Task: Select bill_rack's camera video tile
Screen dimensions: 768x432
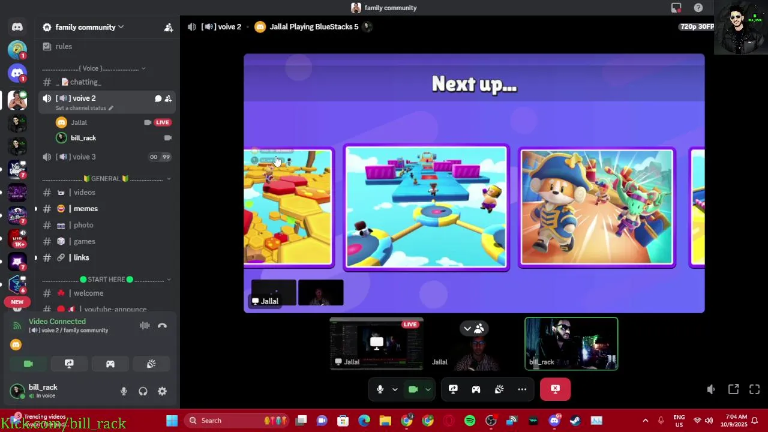Action: 571,344
